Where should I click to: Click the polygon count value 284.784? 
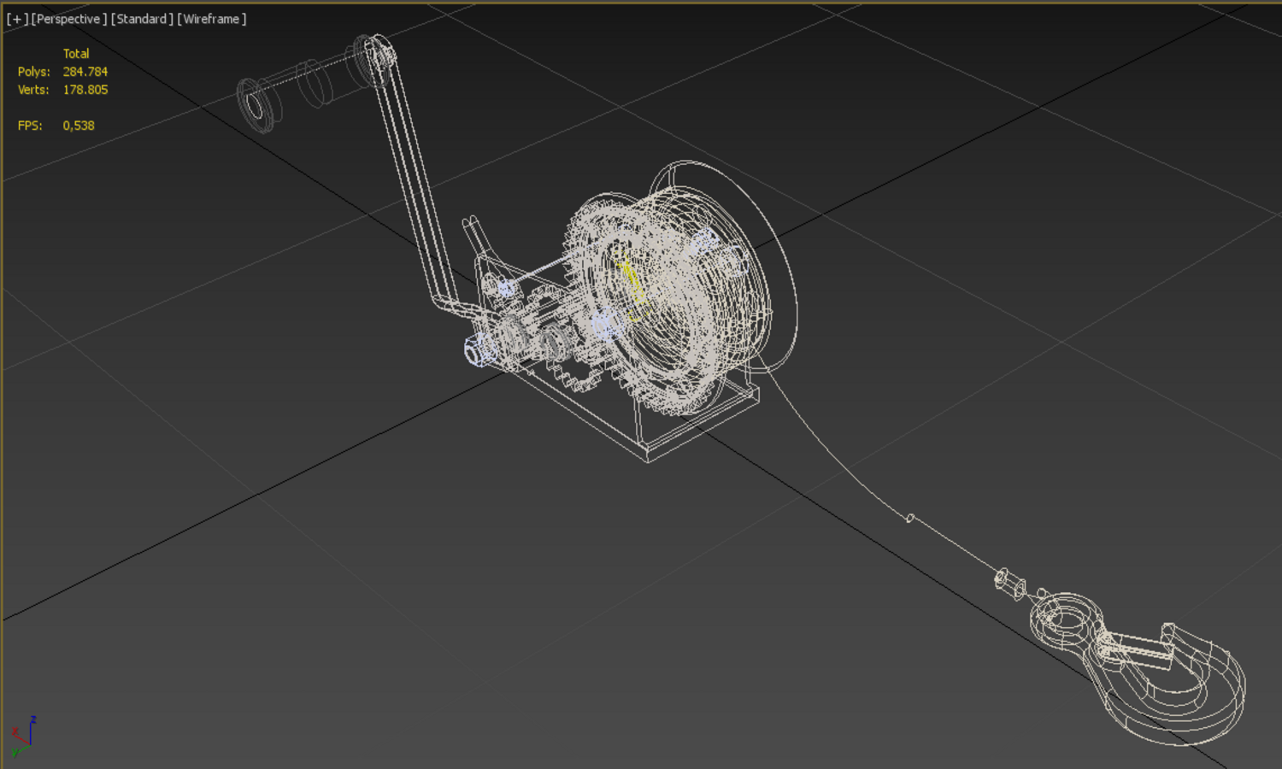85,72
